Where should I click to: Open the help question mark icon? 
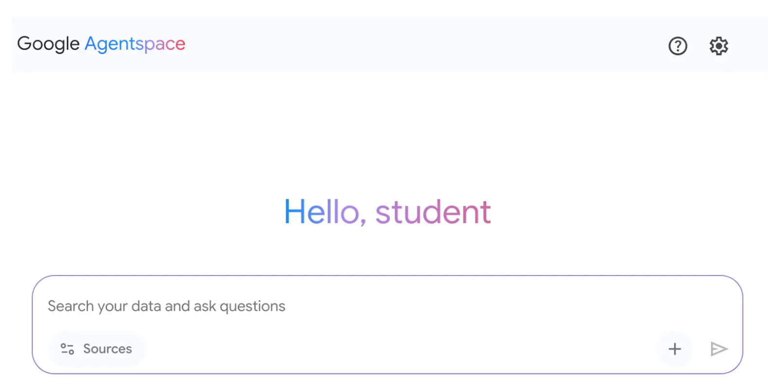[677, 46]
